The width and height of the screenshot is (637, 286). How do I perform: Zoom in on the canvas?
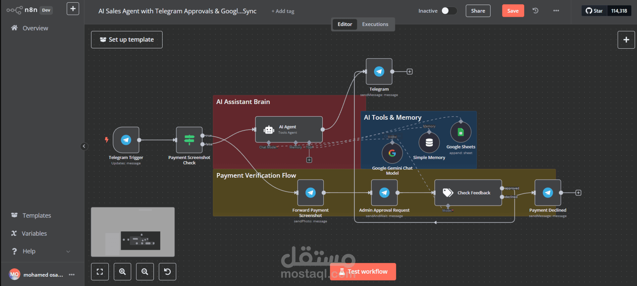(123, 272)
